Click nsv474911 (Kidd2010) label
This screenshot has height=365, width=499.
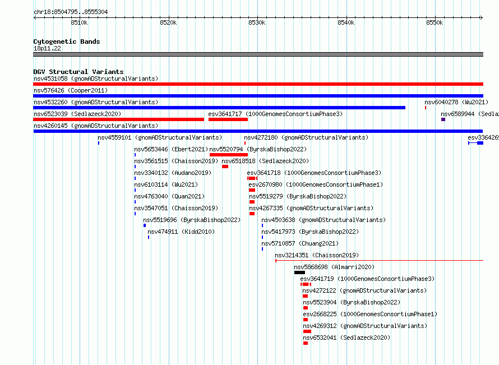pyautogui.click(x=181, y=232)
